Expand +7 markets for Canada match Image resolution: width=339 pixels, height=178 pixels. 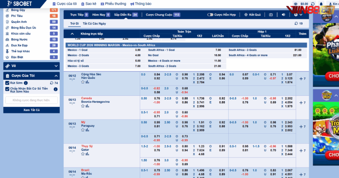pyautogui.click(x=302, y=103)
